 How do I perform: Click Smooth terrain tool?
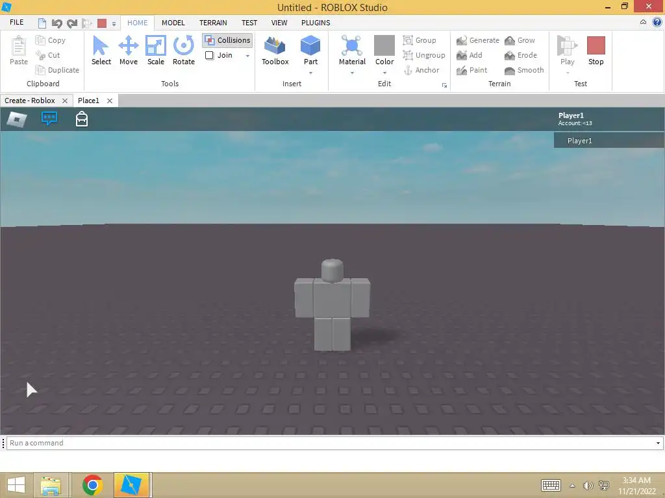pyautogui.click(x=524, y=70)
